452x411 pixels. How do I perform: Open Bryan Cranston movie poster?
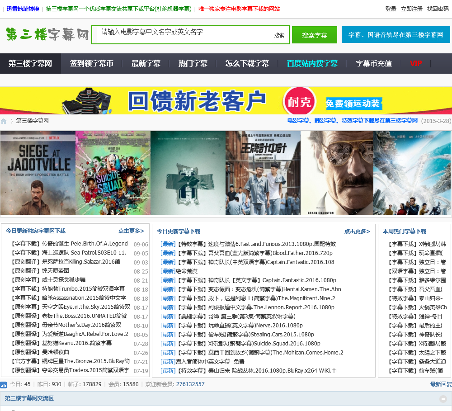(x=337, y=173)
